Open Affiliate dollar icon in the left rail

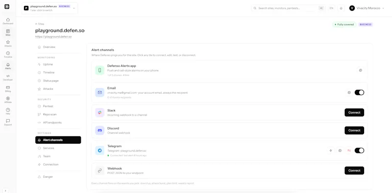click(x=8, y=100)
